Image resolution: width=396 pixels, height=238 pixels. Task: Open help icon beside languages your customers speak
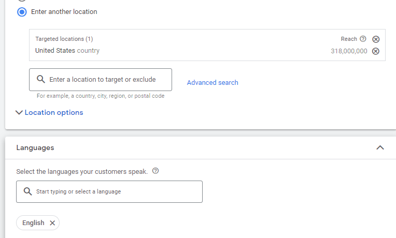point(155,171)
